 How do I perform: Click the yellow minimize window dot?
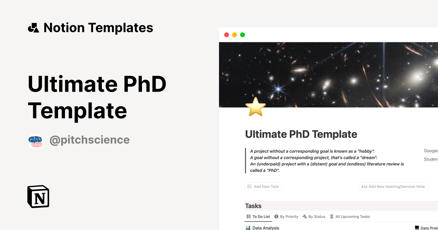click(x=234, y=35)
